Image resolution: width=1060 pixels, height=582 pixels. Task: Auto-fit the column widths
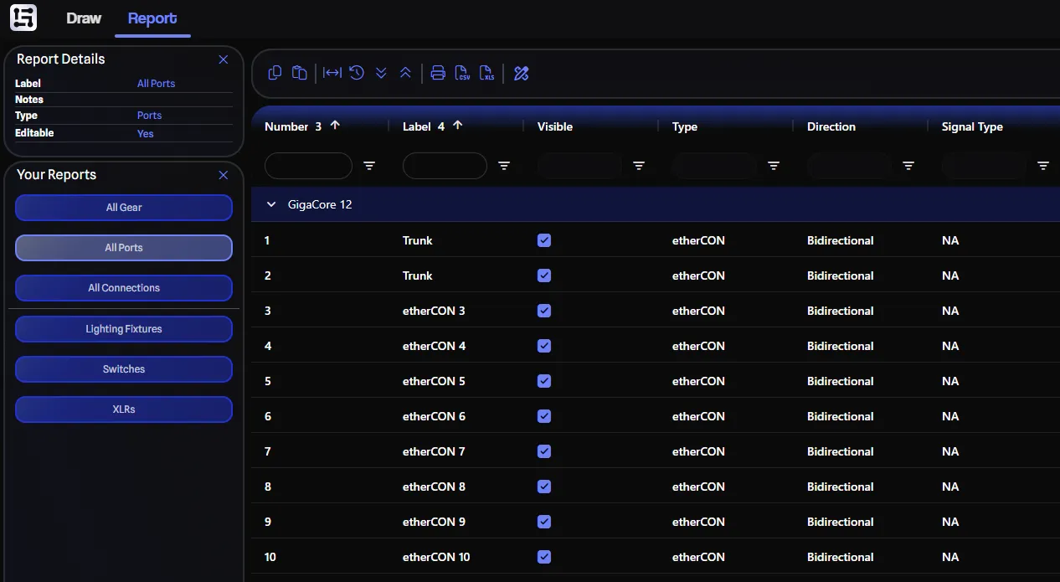[x=332, y=73]
